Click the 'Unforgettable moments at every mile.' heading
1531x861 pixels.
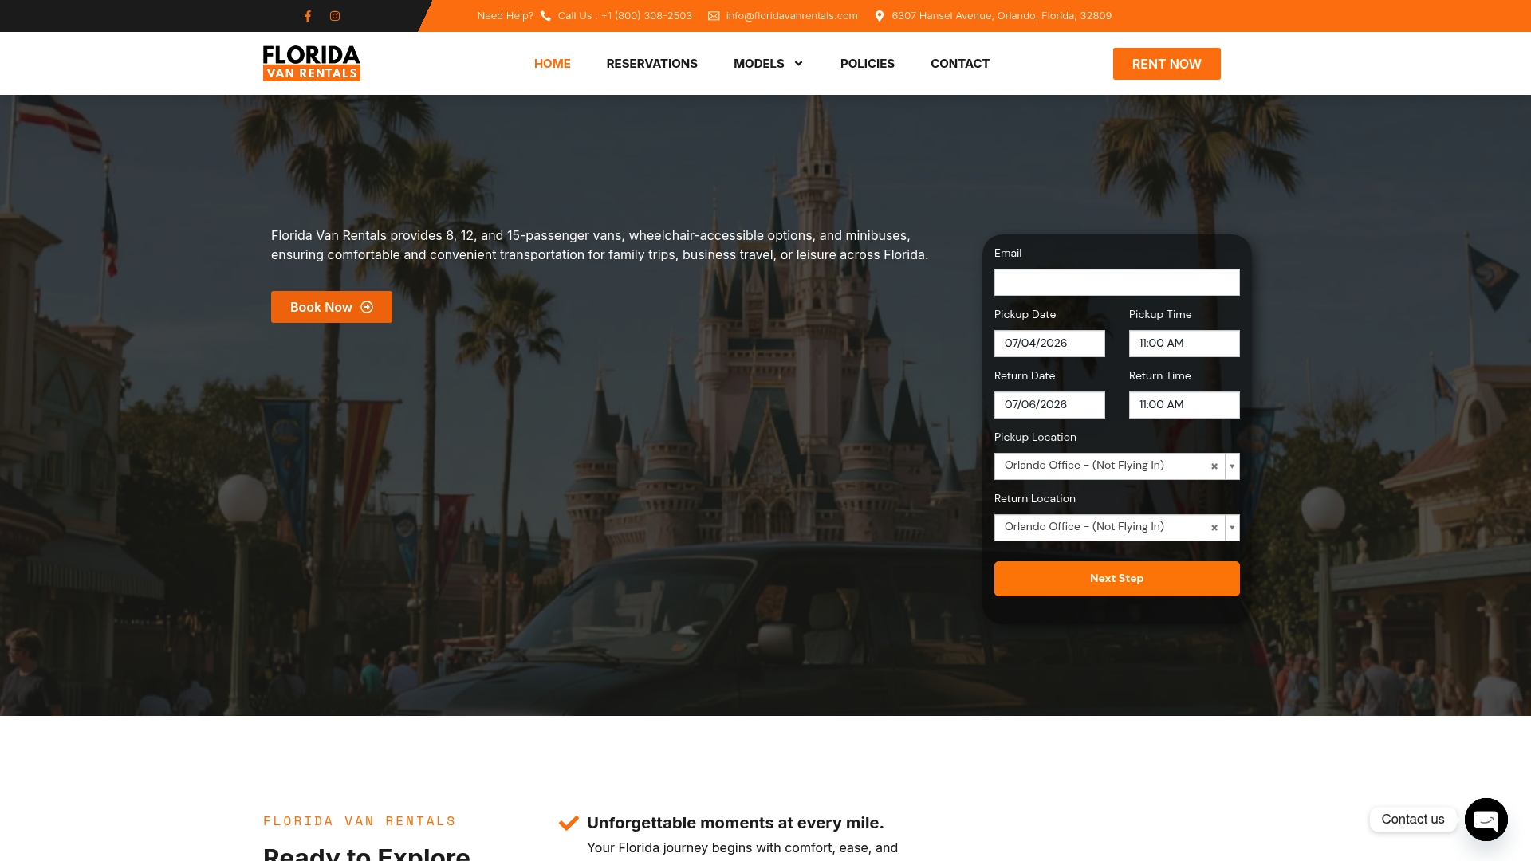tap(735, 823)
